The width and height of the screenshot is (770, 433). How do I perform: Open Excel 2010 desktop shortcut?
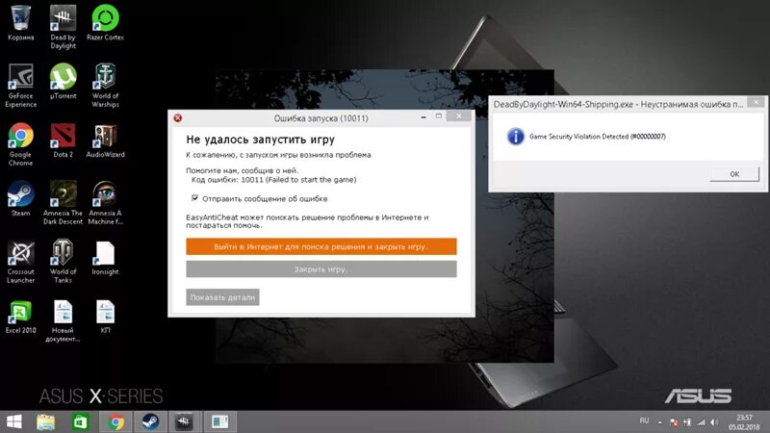[x=20, y=317]
